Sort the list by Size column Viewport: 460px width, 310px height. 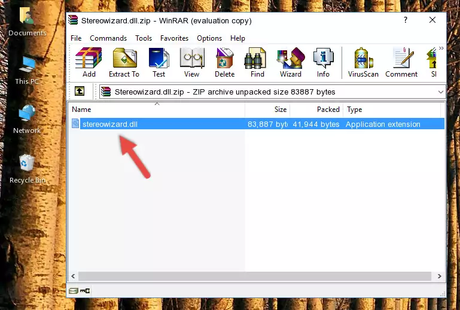[267, 109]
